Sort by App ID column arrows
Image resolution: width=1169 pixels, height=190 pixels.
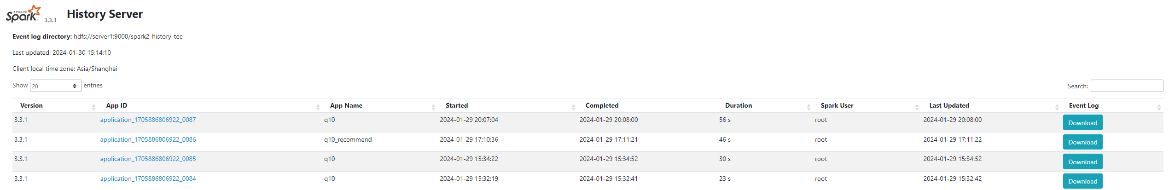click(x=318, y=107)
